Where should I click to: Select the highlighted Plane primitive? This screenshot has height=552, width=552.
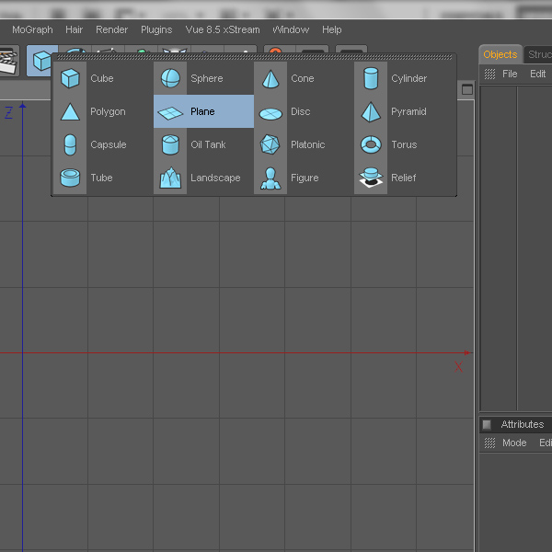click(203, 111)
